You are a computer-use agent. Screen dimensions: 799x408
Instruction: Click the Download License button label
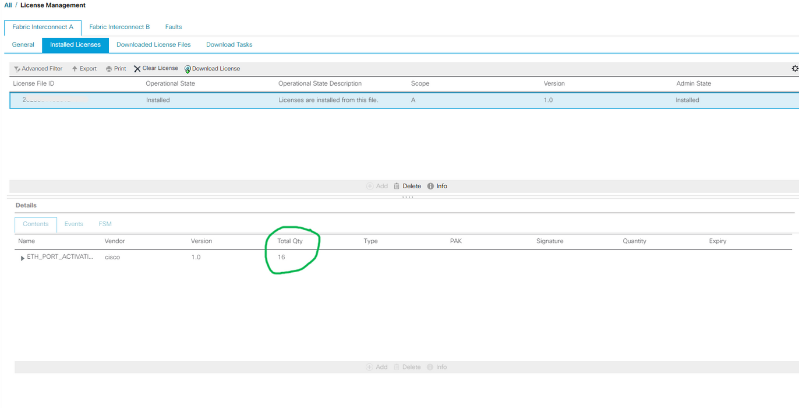click(x=216, y=69)
